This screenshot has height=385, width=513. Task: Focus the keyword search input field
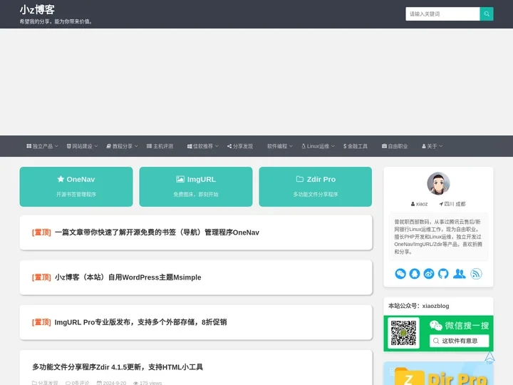coord(442,14)
